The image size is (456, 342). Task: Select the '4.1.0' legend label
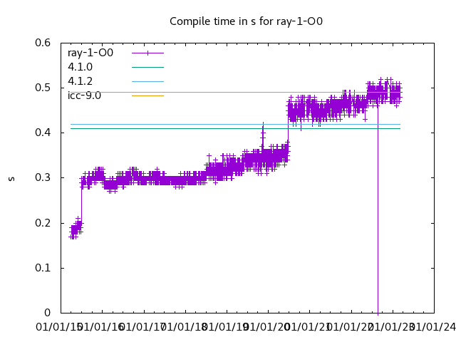tap(80, 67)
